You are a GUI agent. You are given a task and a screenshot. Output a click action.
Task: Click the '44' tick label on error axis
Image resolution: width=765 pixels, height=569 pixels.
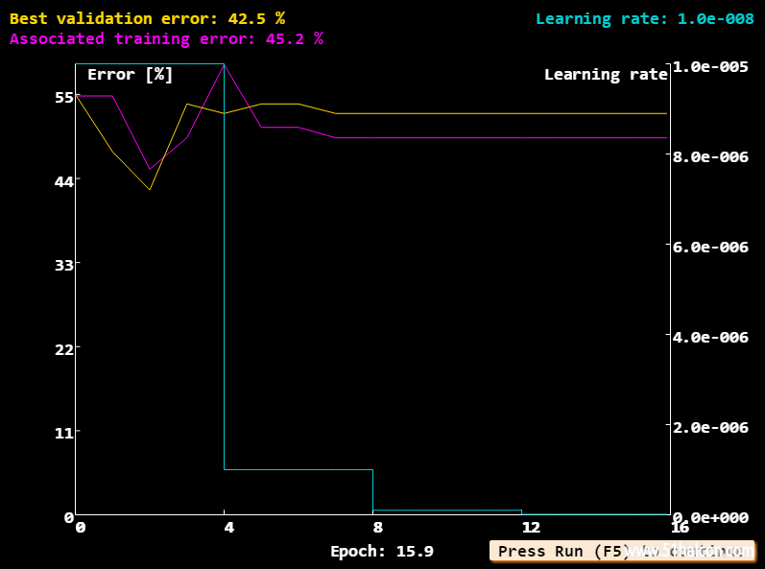[64, 182]
